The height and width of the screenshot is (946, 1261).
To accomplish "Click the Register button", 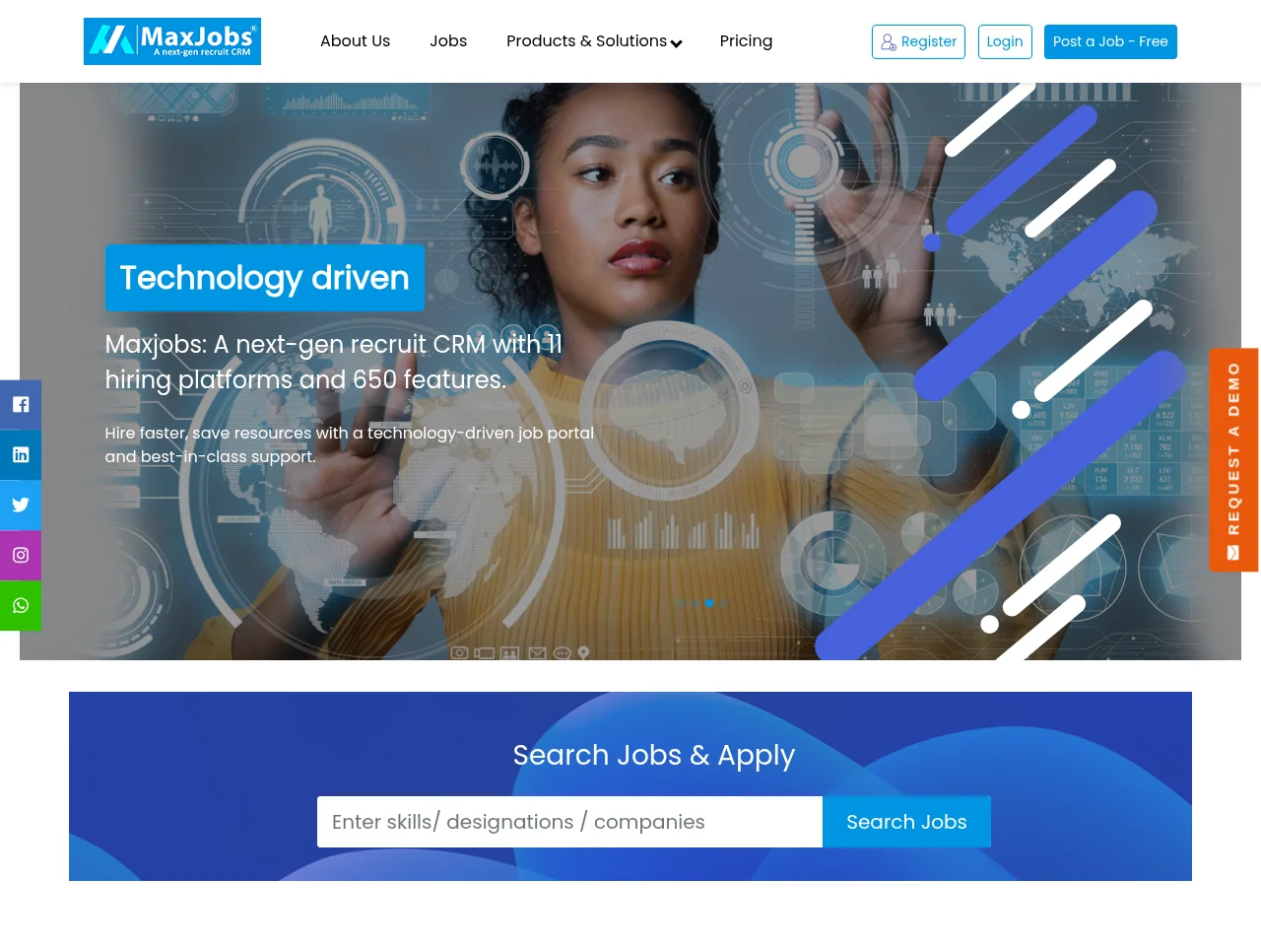I will (918, 41).
